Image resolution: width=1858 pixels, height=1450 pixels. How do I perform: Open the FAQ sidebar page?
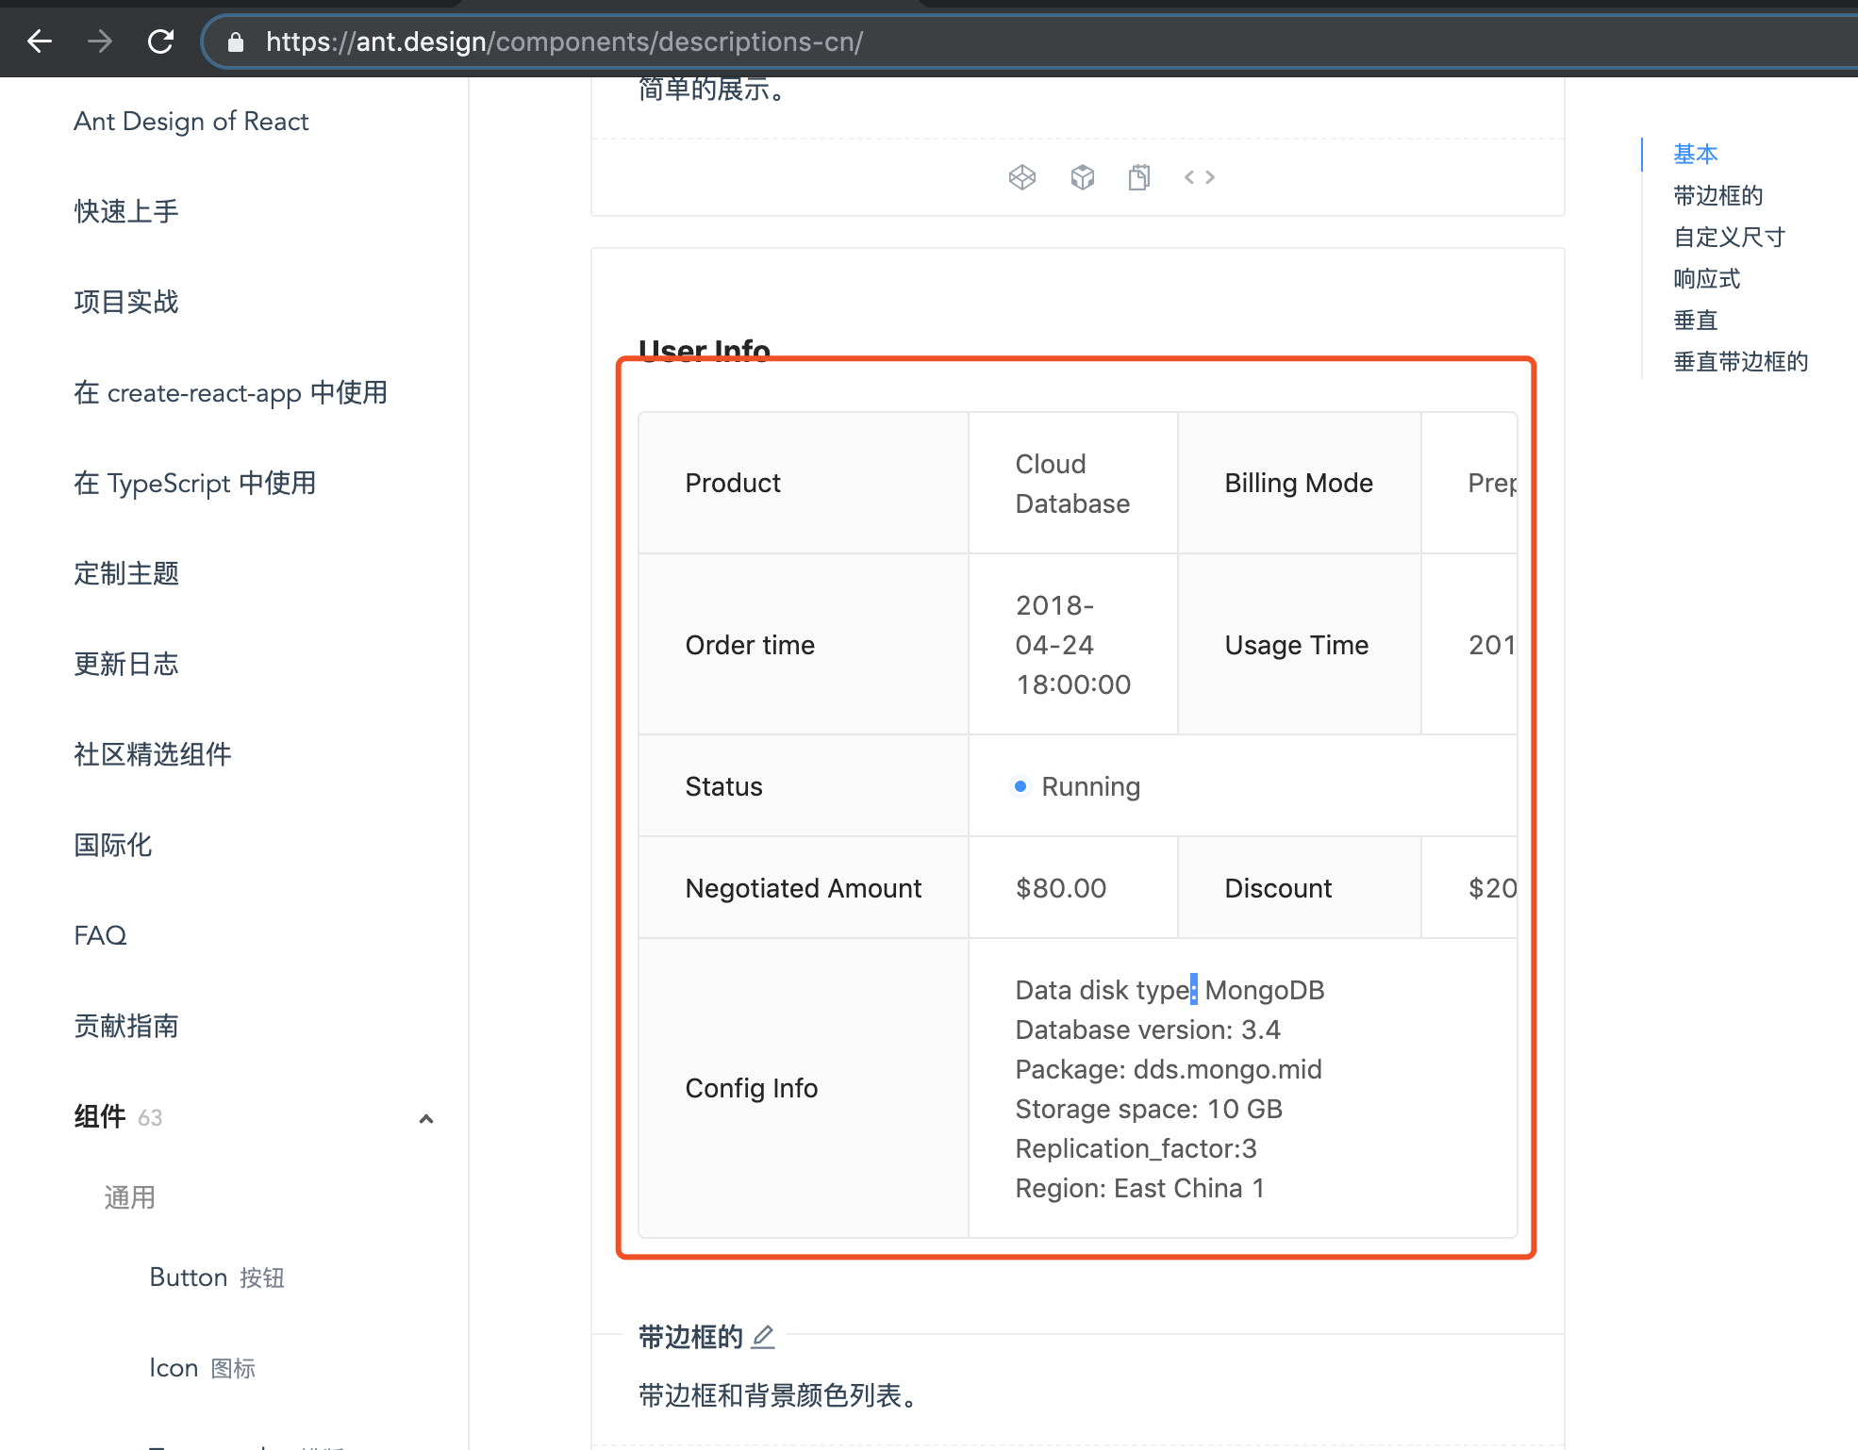pyautogui.click(x=99, y=934)
